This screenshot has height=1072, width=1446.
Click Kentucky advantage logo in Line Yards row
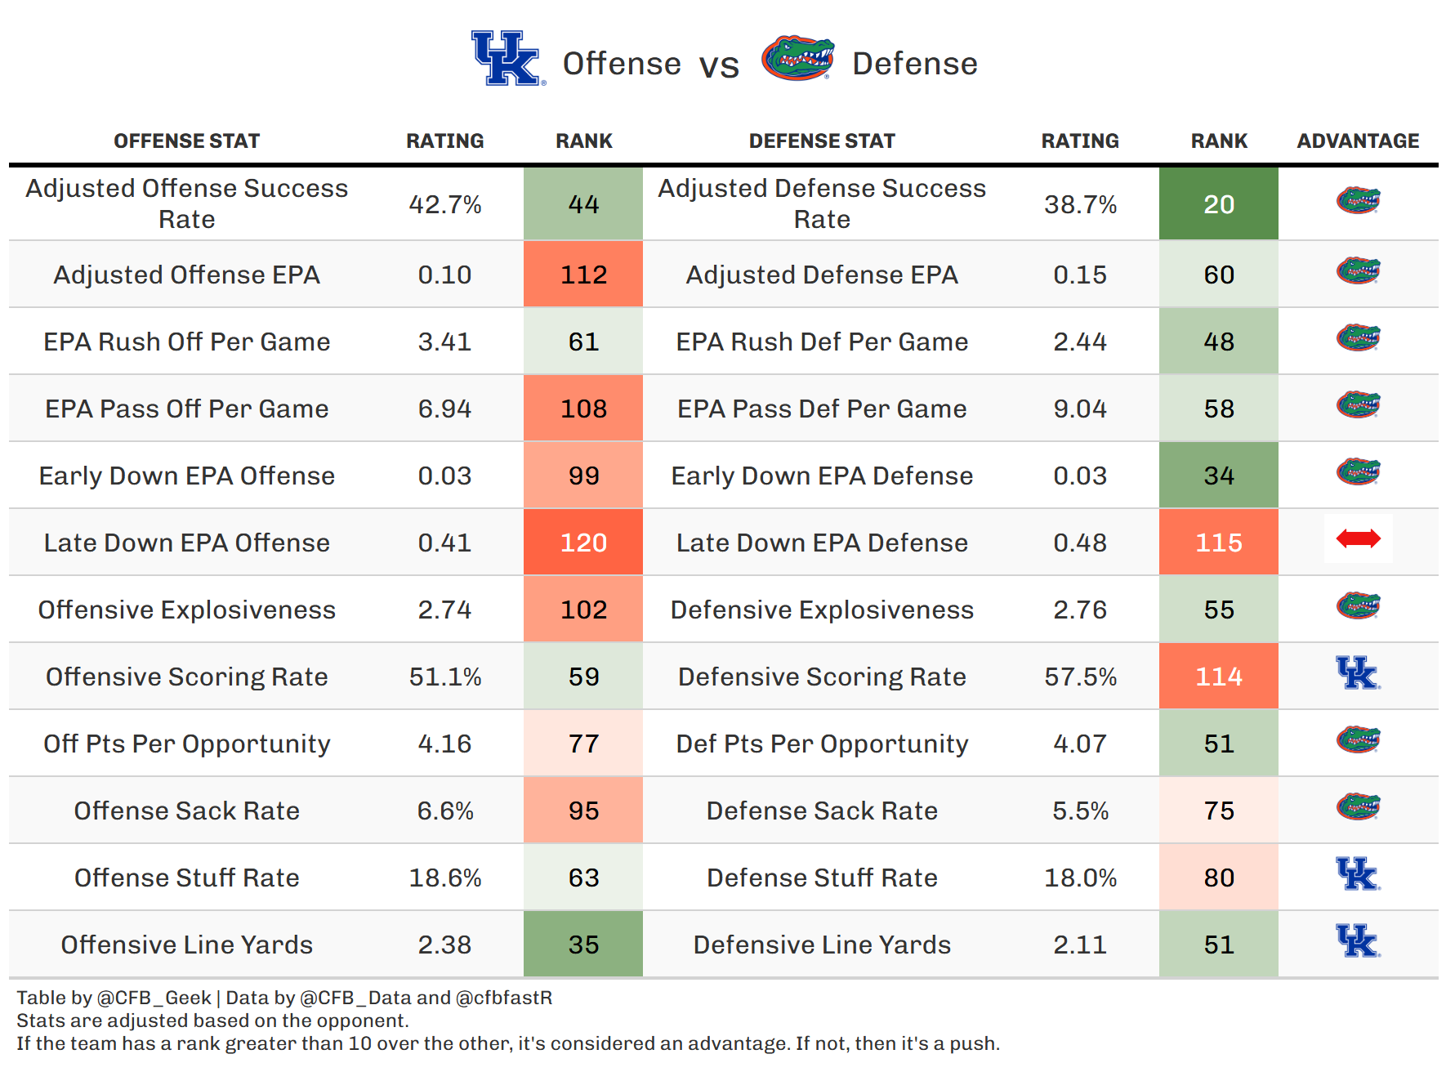1358,941
